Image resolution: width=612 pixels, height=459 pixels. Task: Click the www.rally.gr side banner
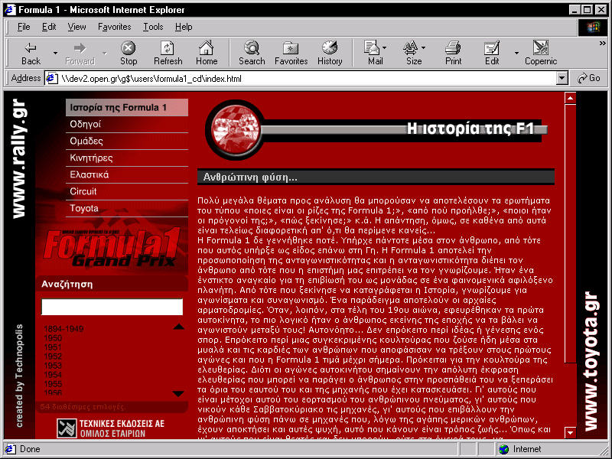coord(19,158)
